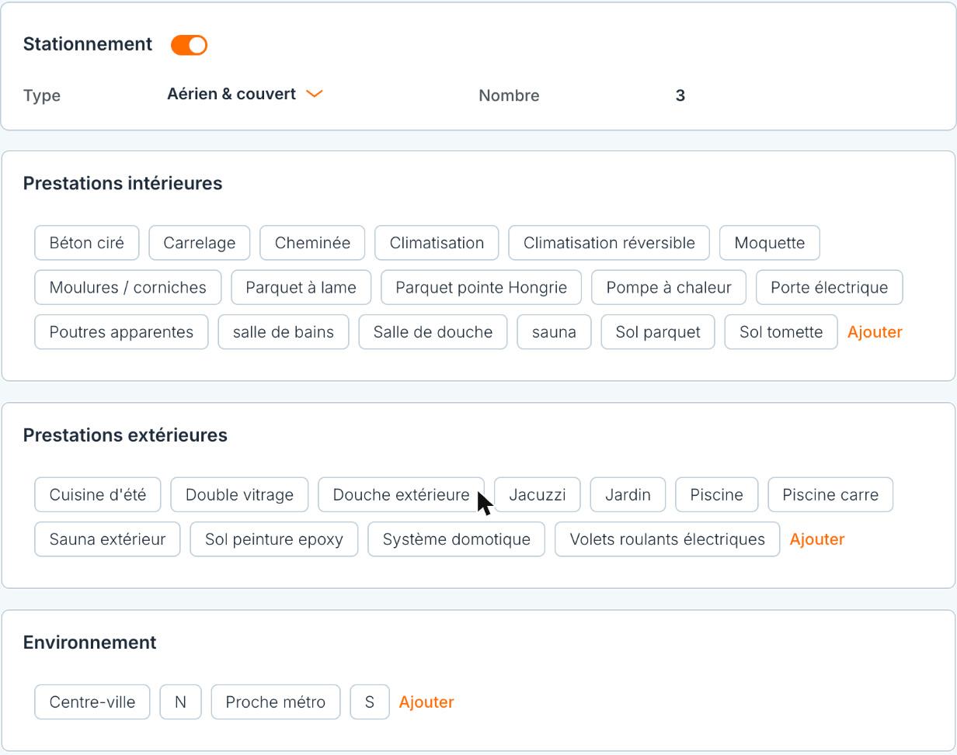Toggle the Stationnement switch off

tap(189, 45)
